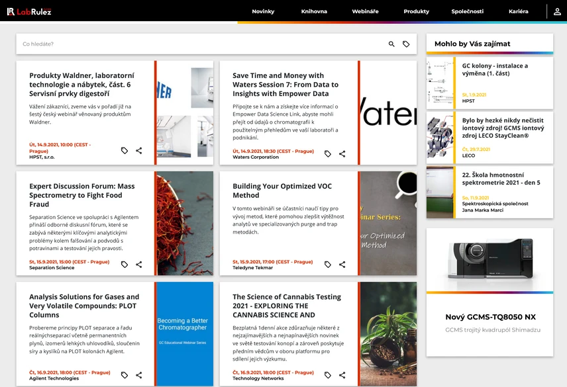The height and width of the screenshot is (387, 567).
Task: Open the Knihovna menu item
Action: click(314, 11)
